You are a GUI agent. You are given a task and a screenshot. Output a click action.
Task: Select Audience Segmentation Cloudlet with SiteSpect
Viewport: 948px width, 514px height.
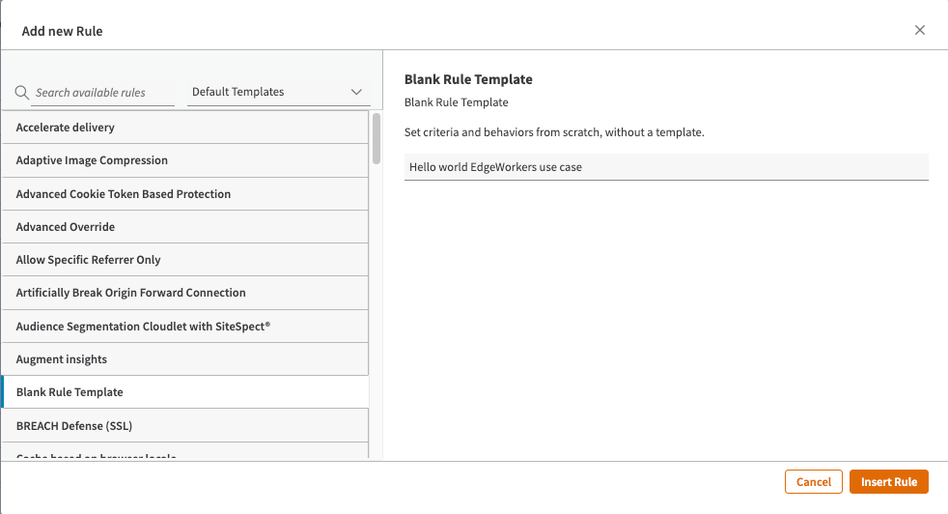tap(184, 327)
